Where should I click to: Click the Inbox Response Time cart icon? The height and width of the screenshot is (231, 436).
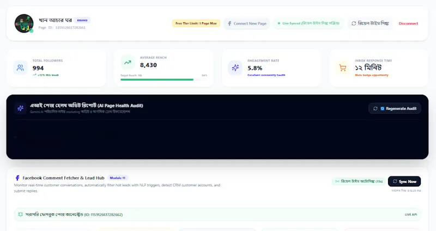point(343,68)
